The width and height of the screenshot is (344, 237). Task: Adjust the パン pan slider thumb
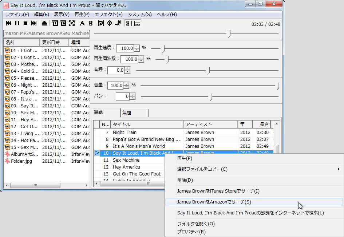pyautogui.click(x=211, y=97)
